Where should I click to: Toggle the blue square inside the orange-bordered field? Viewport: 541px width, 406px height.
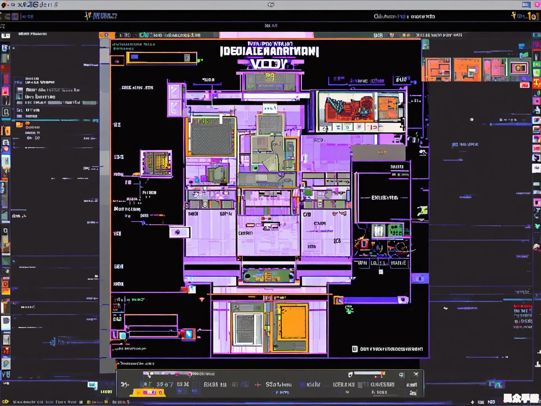point(134,57)
